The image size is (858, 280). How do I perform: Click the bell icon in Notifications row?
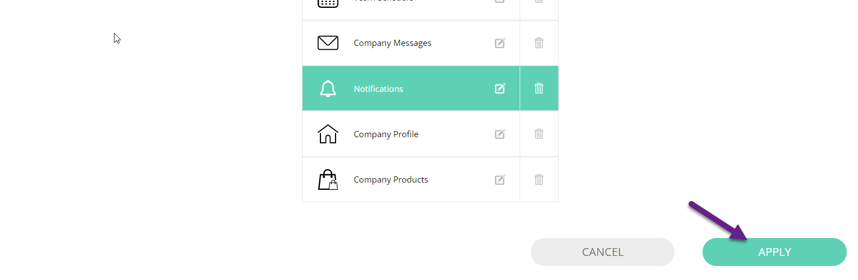[328, 88]
